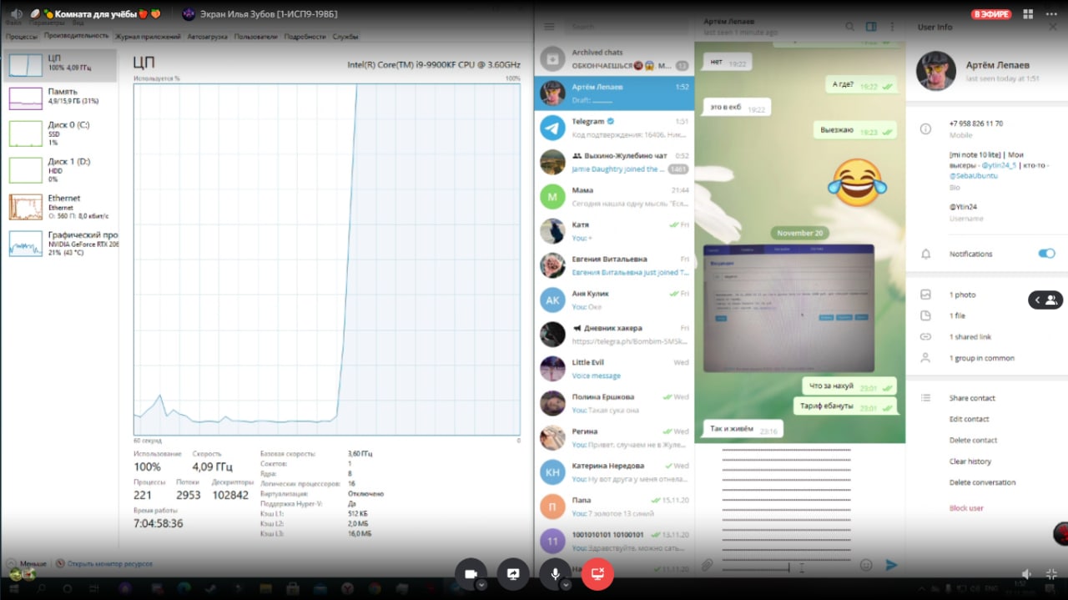Open Telegram service notifications chat

(614, 128)
